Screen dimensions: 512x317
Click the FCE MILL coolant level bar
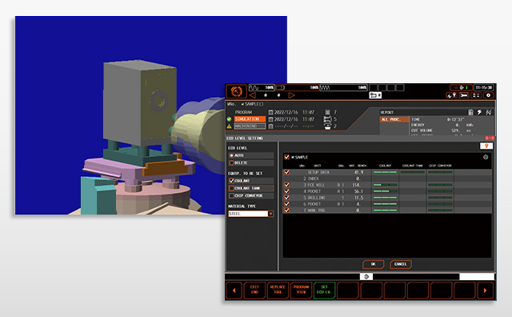[x=385, y=185]
